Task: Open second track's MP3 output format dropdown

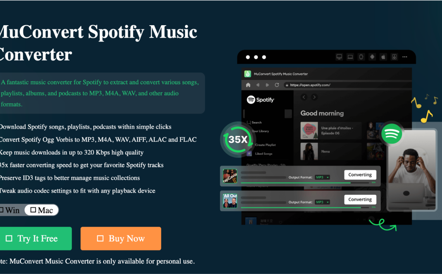Action: click(x=322, y=202)
